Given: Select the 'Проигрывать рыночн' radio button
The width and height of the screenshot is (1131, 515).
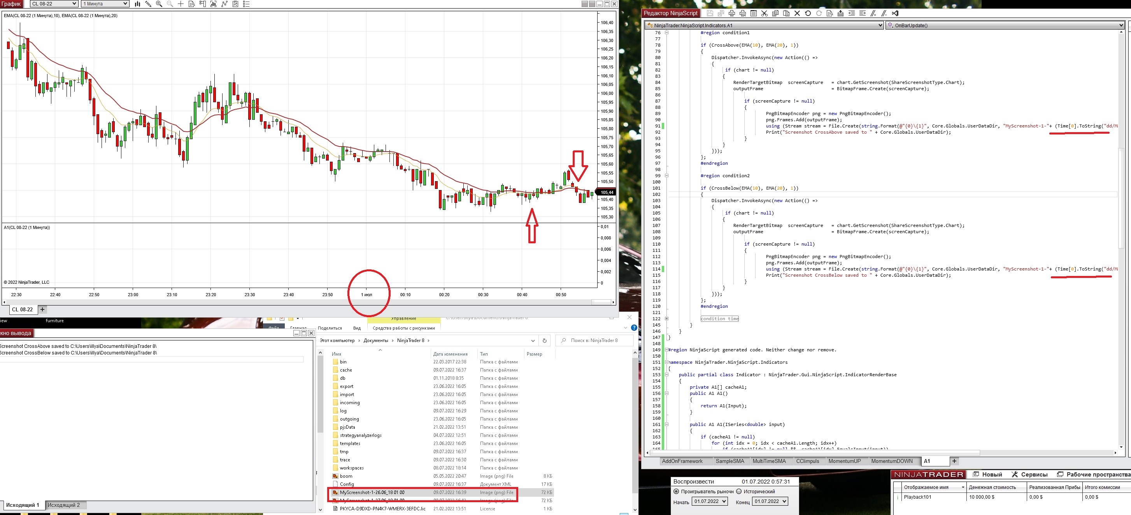Looking at the screenshot, I should [676, 491].
